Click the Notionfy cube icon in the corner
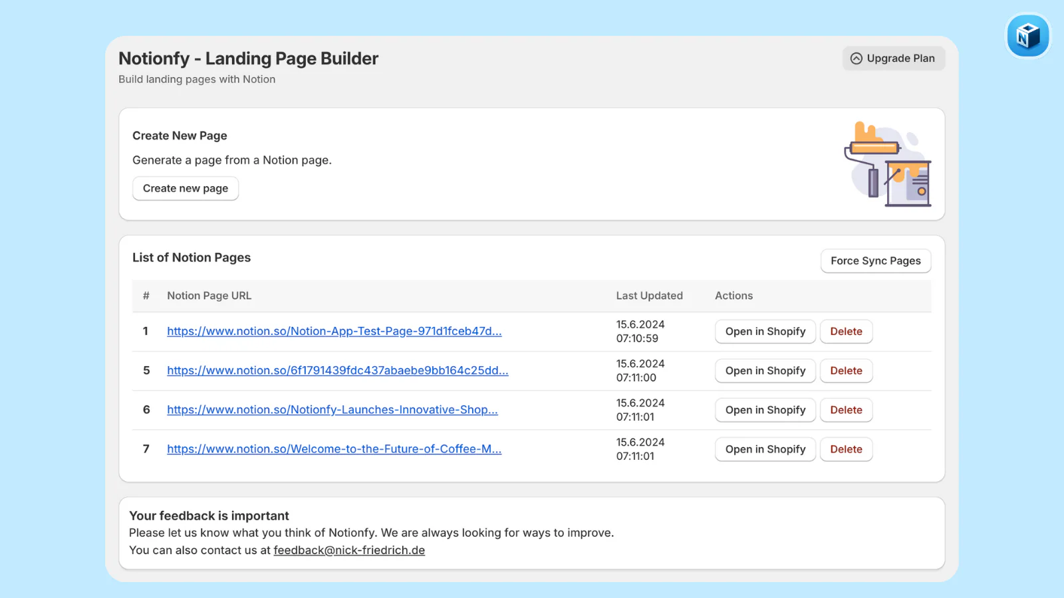Image resolution: width=1064 pixels, height=598 pixels. pos(1027,35)
